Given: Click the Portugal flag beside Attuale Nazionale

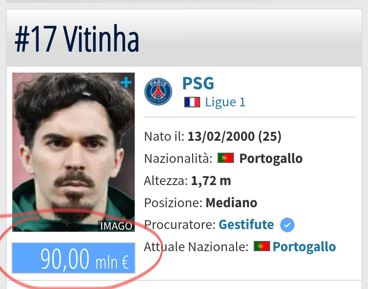Looking at the screenshot, I should coord(262,246).
